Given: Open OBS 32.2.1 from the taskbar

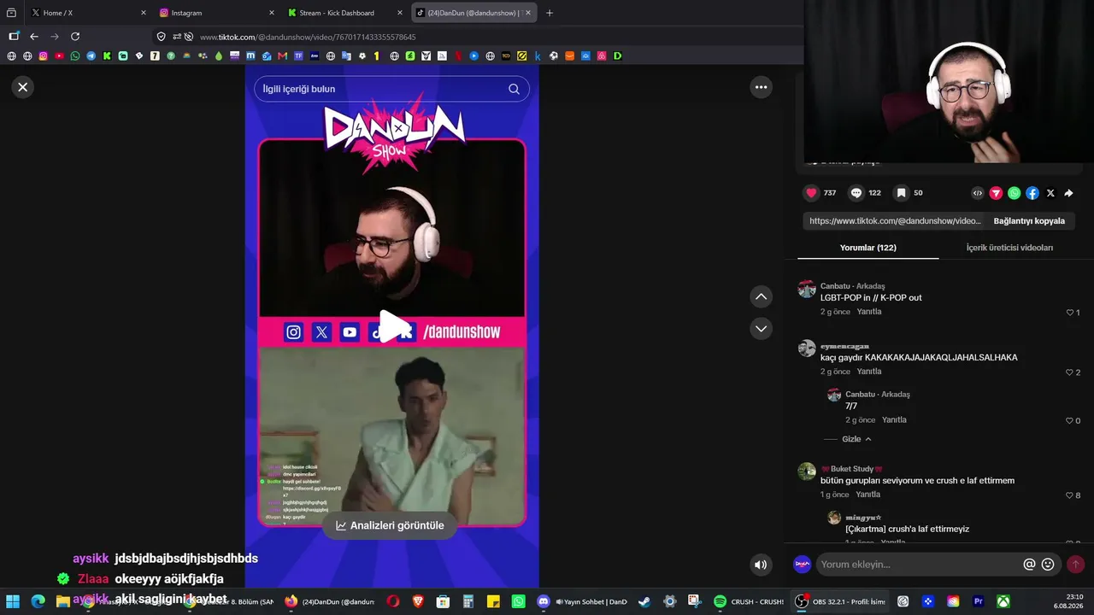Looking at the screenshot, I should [x=841, y=601].
